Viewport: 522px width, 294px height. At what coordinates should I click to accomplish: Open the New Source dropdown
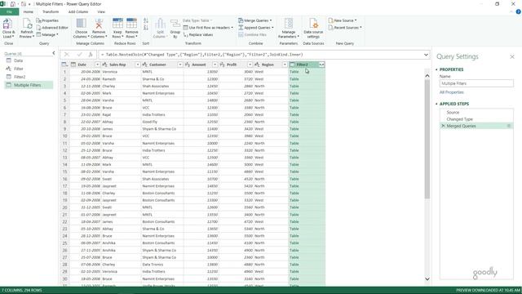coord(356,20)
